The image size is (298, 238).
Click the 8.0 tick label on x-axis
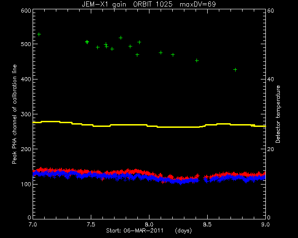(149, 225)
